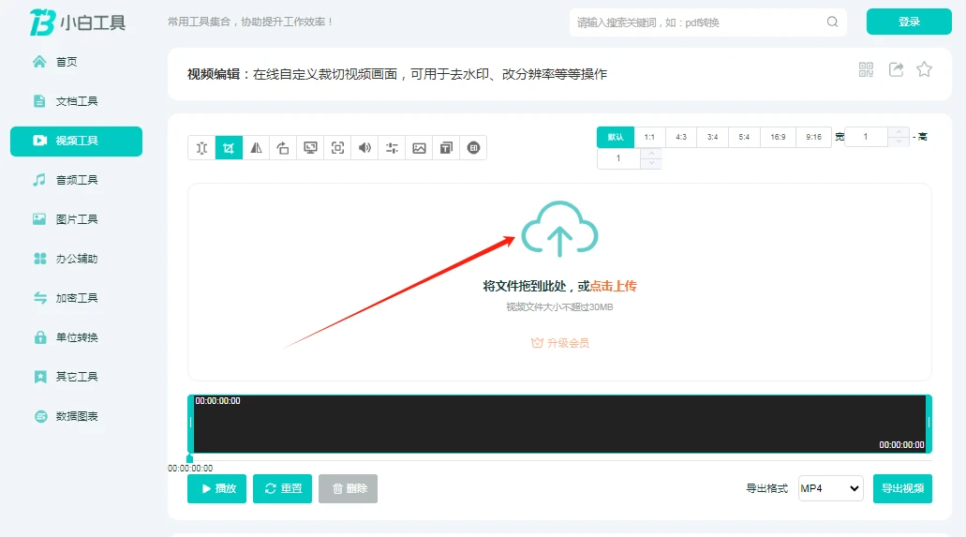The image size is (966, 537).
Task: Select the adjustment sliders tool icon
Action: pos(392,148)
